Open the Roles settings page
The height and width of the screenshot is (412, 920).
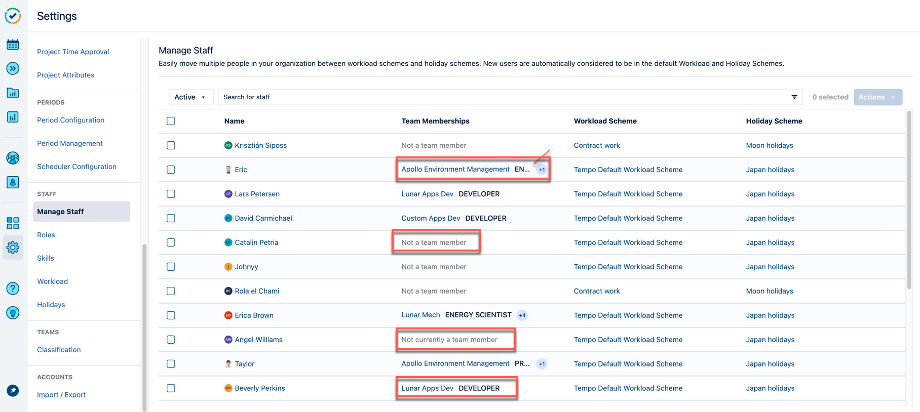tap(46, 235)
